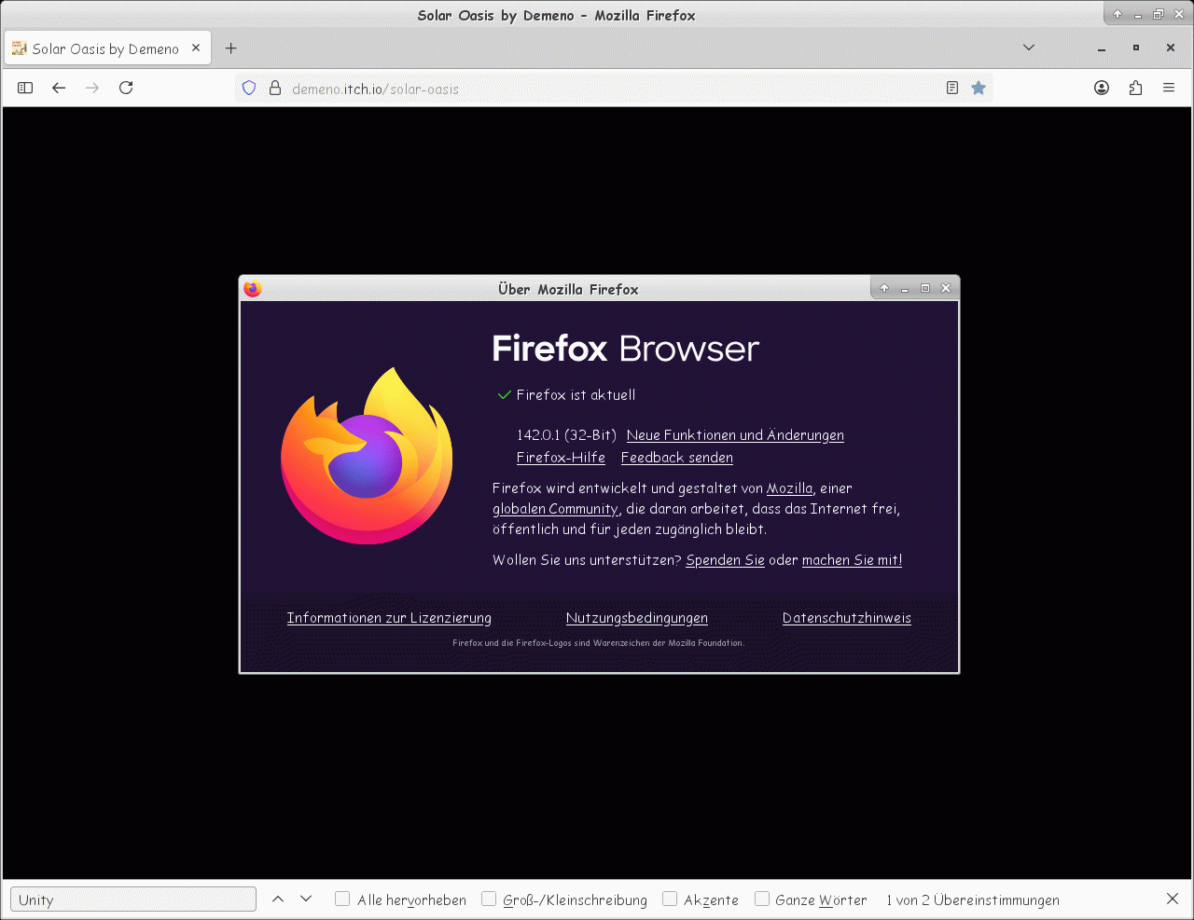Viewport: 1194px width, 920px height.
Task: Close the main Firefox window via toolbar
Action: point(1171,48)
